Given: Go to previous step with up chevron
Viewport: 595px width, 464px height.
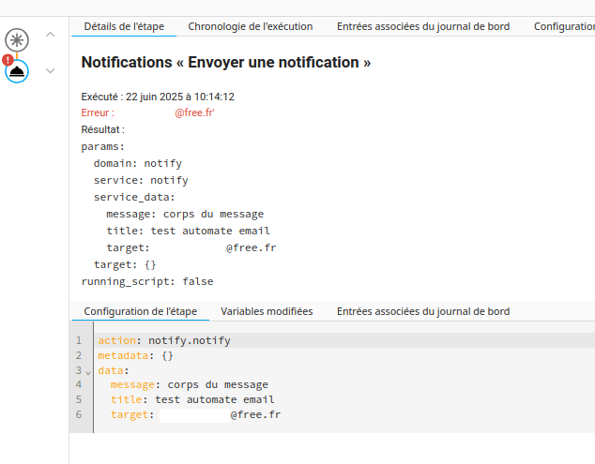Looking at the screenshot, I should coord(51,36).
